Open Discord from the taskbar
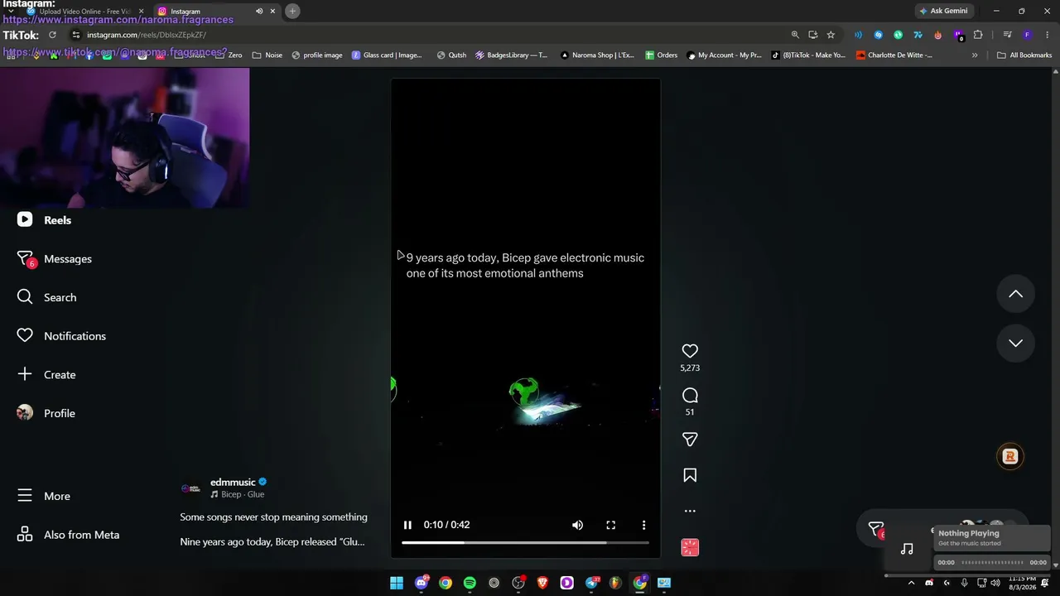 pos(422,583)
